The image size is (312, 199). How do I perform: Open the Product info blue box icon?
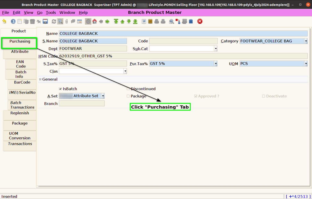[x=191, y=22]
